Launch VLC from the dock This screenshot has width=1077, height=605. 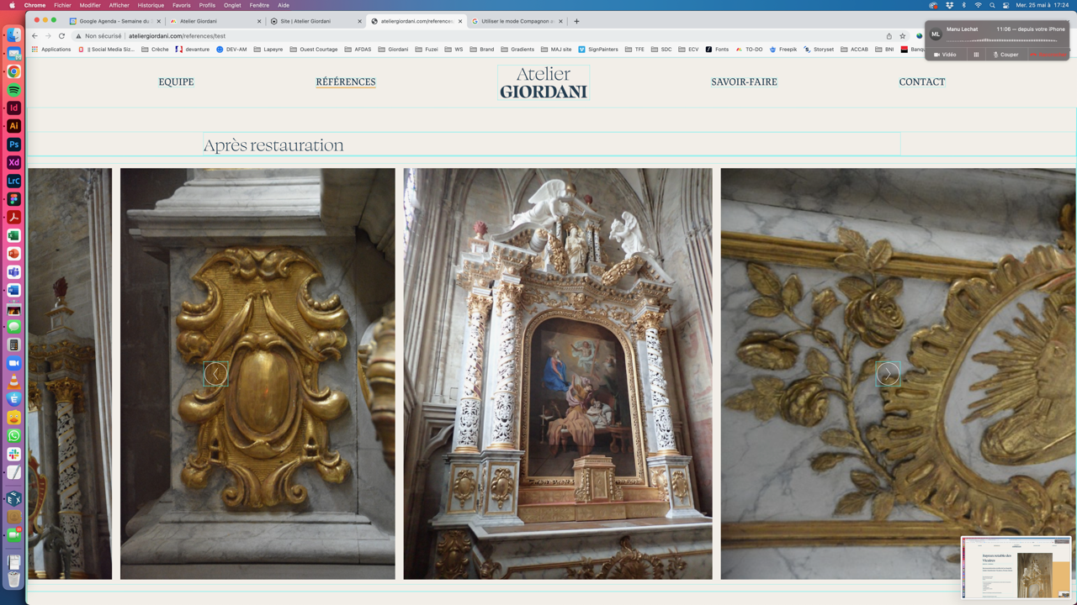click(x=14, y=381)
